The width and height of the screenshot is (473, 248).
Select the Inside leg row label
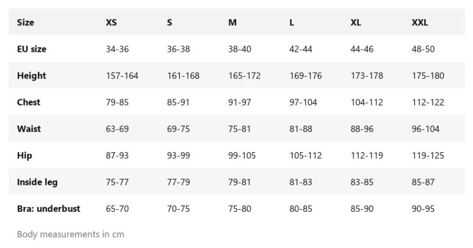[x=37, y=182]
